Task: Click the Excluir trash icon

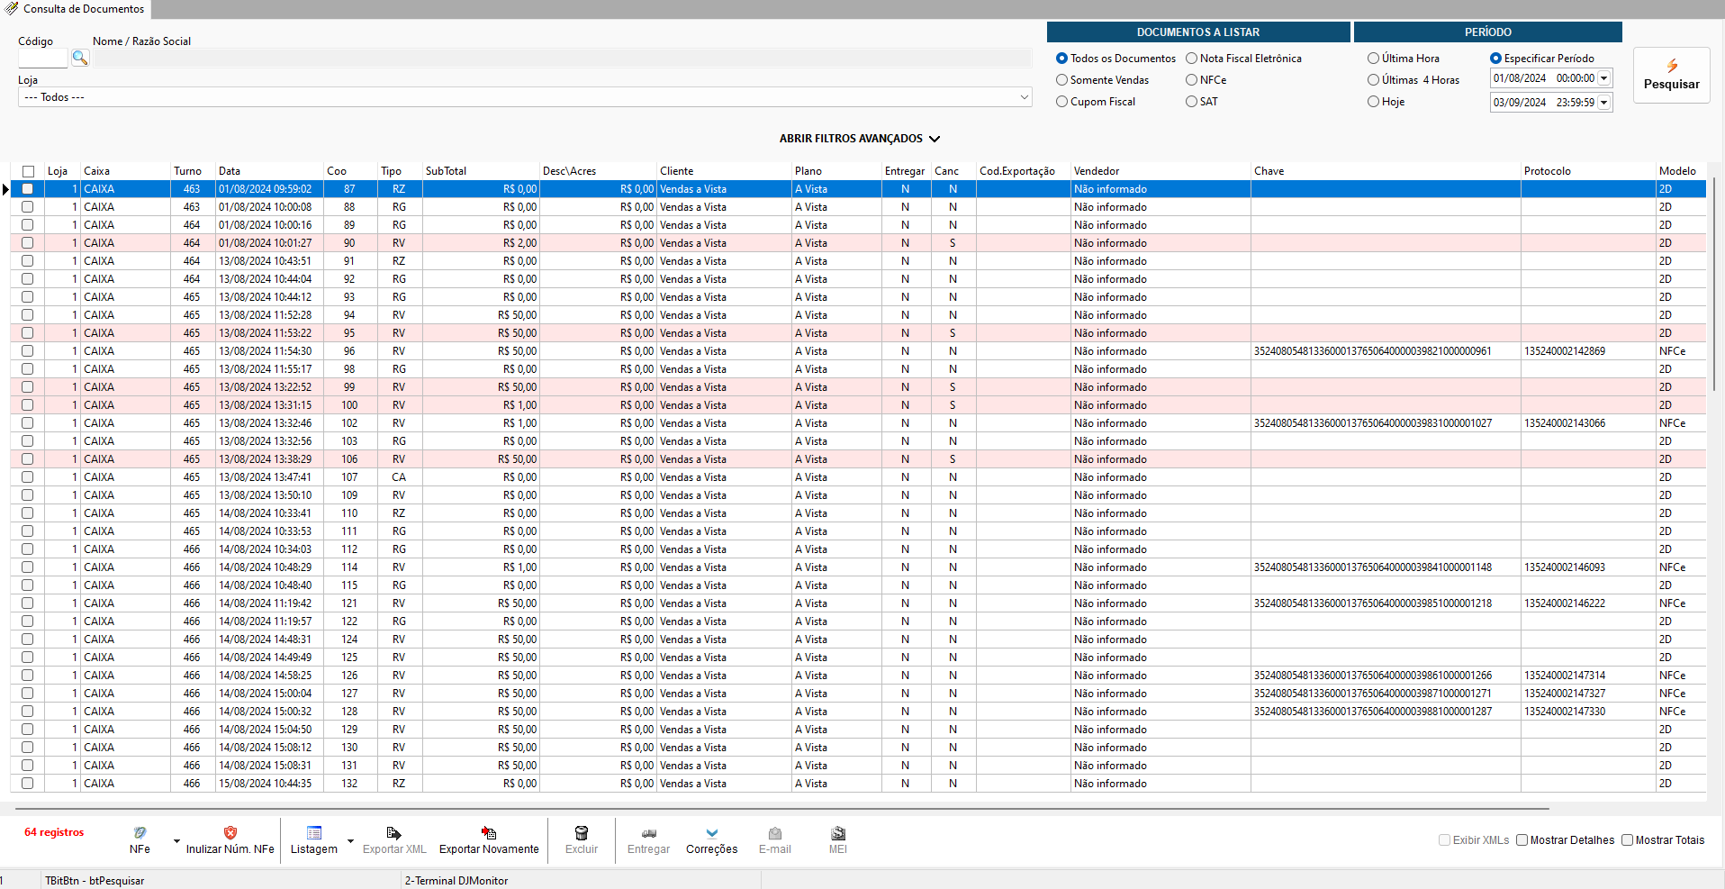Action: tap(582, 833)
